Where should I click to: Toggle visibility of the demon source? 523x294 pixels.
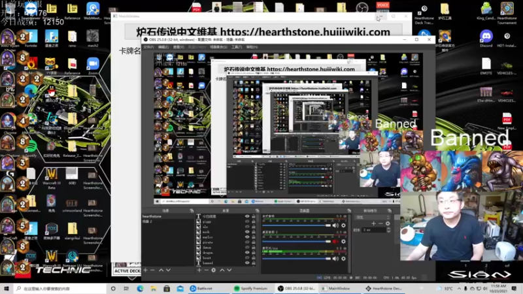click(x=247, y=248)
